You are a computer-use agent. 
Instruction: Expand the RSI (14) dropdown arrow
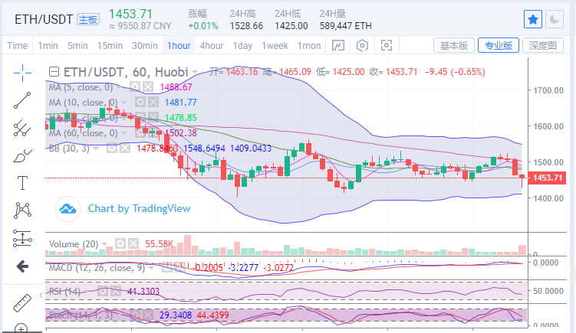[x=87, y=292]
